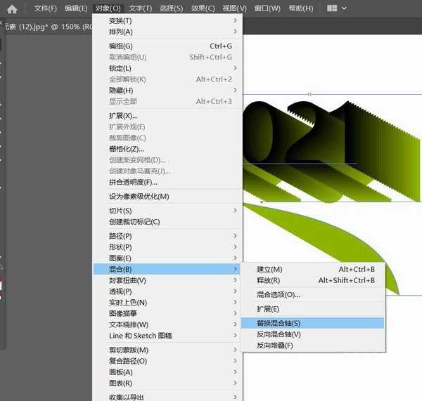Click 编组(G) to group objects
Screen dimensions: 422x401
120,46
